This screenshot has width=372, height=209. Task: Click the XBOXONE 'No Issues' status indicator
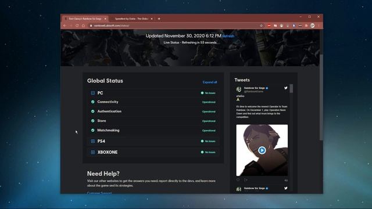(x=208, y=152)
